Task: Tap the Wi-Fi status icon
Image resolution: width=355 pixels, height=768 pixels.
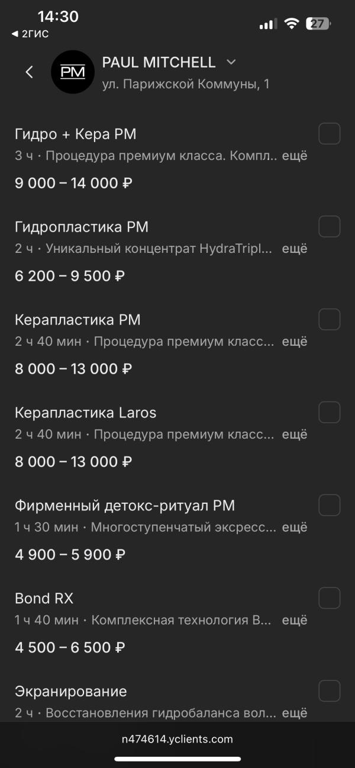Action: coord(291,24)
